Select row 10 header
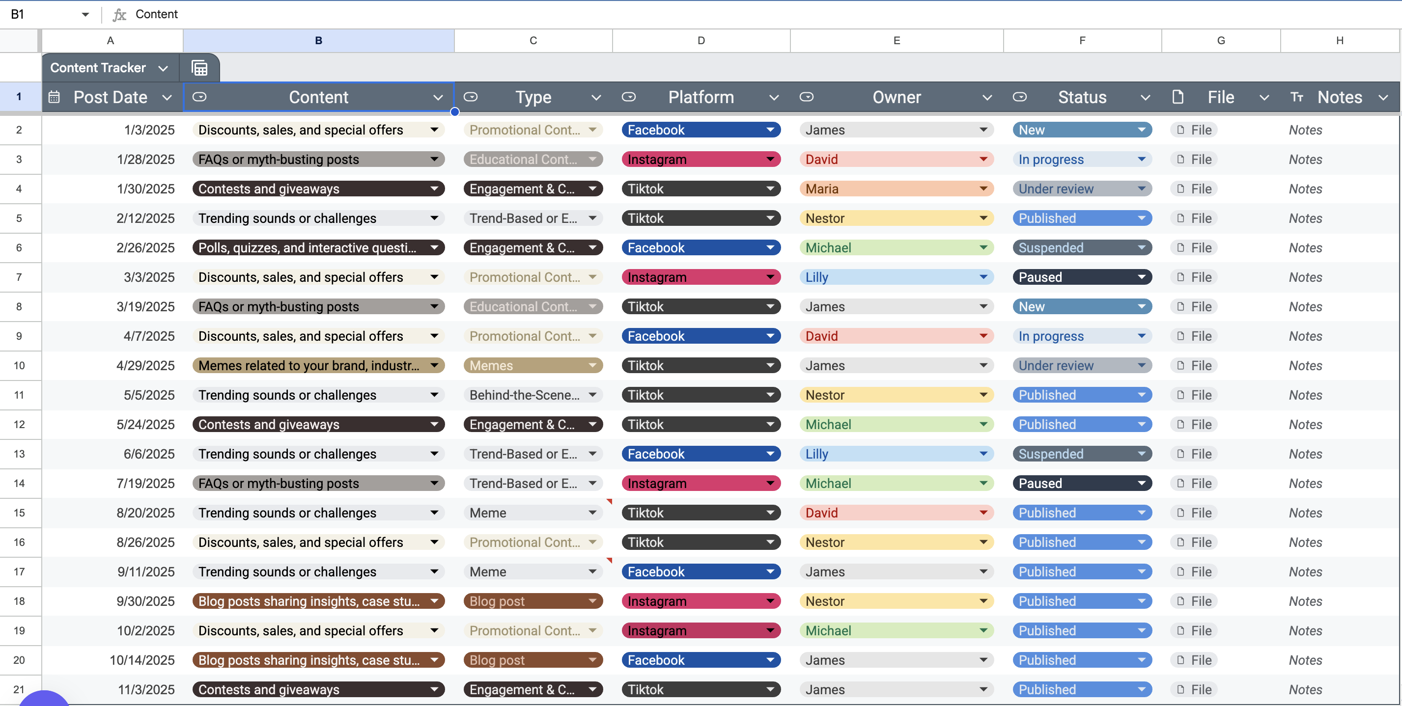Viewport: 1402px width, 706px height. point(20,365)
